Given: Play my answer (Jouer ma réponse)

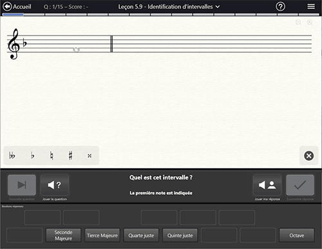Looking at the screenshot, I should (267, 185).
